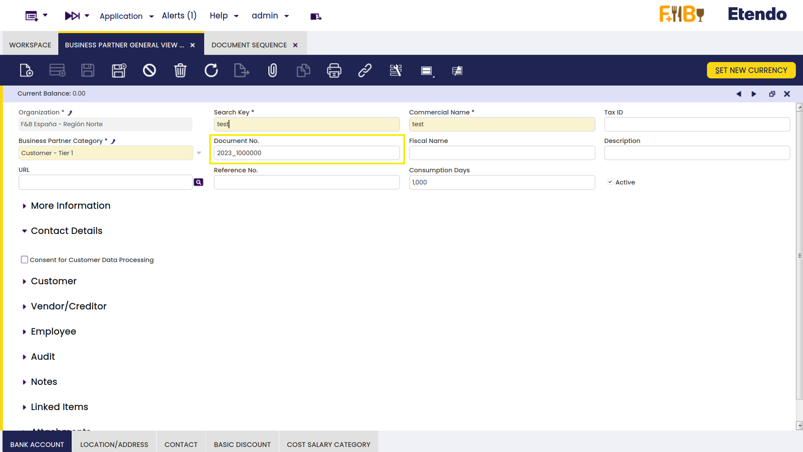Click the Undo/Cancel changes icon
Screen dimensions: 803x452
(149, 70)
